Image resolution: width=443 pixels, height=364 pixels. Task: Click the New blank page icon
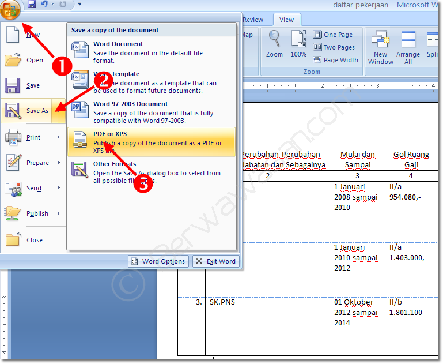[x=13, y=35]
